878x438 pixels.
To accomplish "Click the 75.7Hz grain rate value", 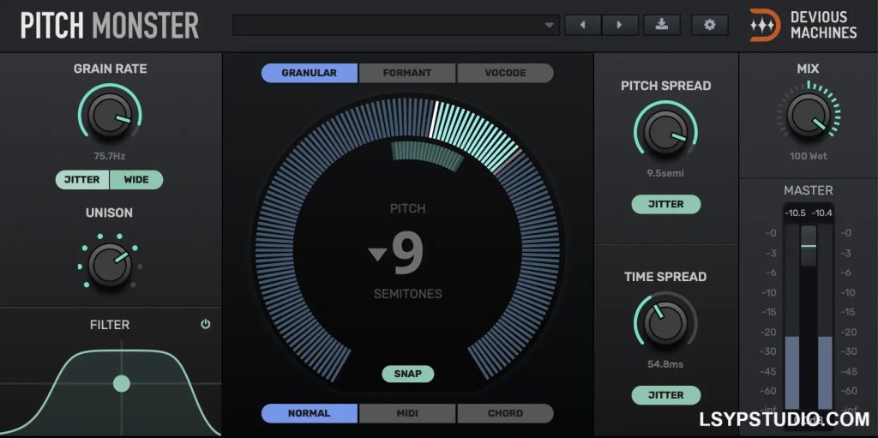I will click(x=109, y=156).
